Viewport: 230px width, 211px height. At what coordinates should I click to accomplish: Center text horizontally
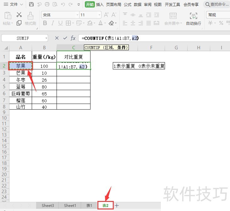(133, 23)
